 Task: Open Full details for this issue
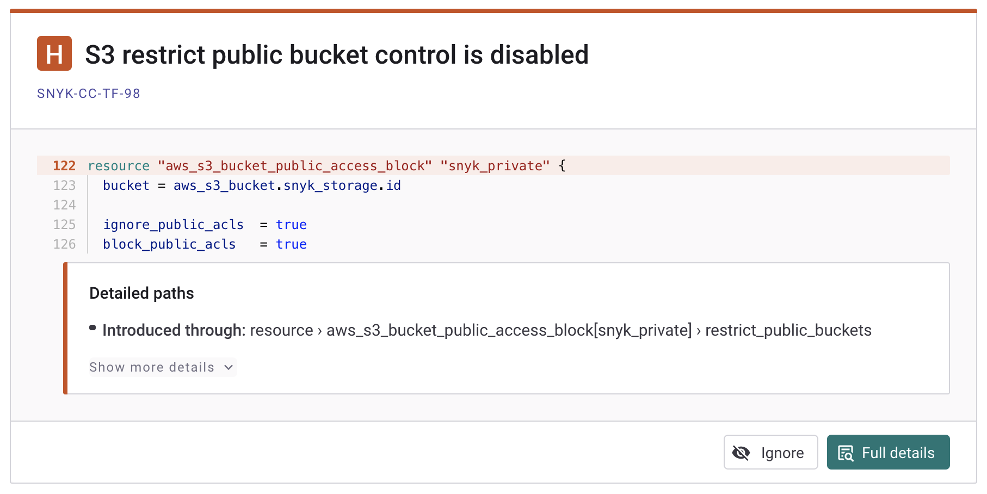(888, 453)
